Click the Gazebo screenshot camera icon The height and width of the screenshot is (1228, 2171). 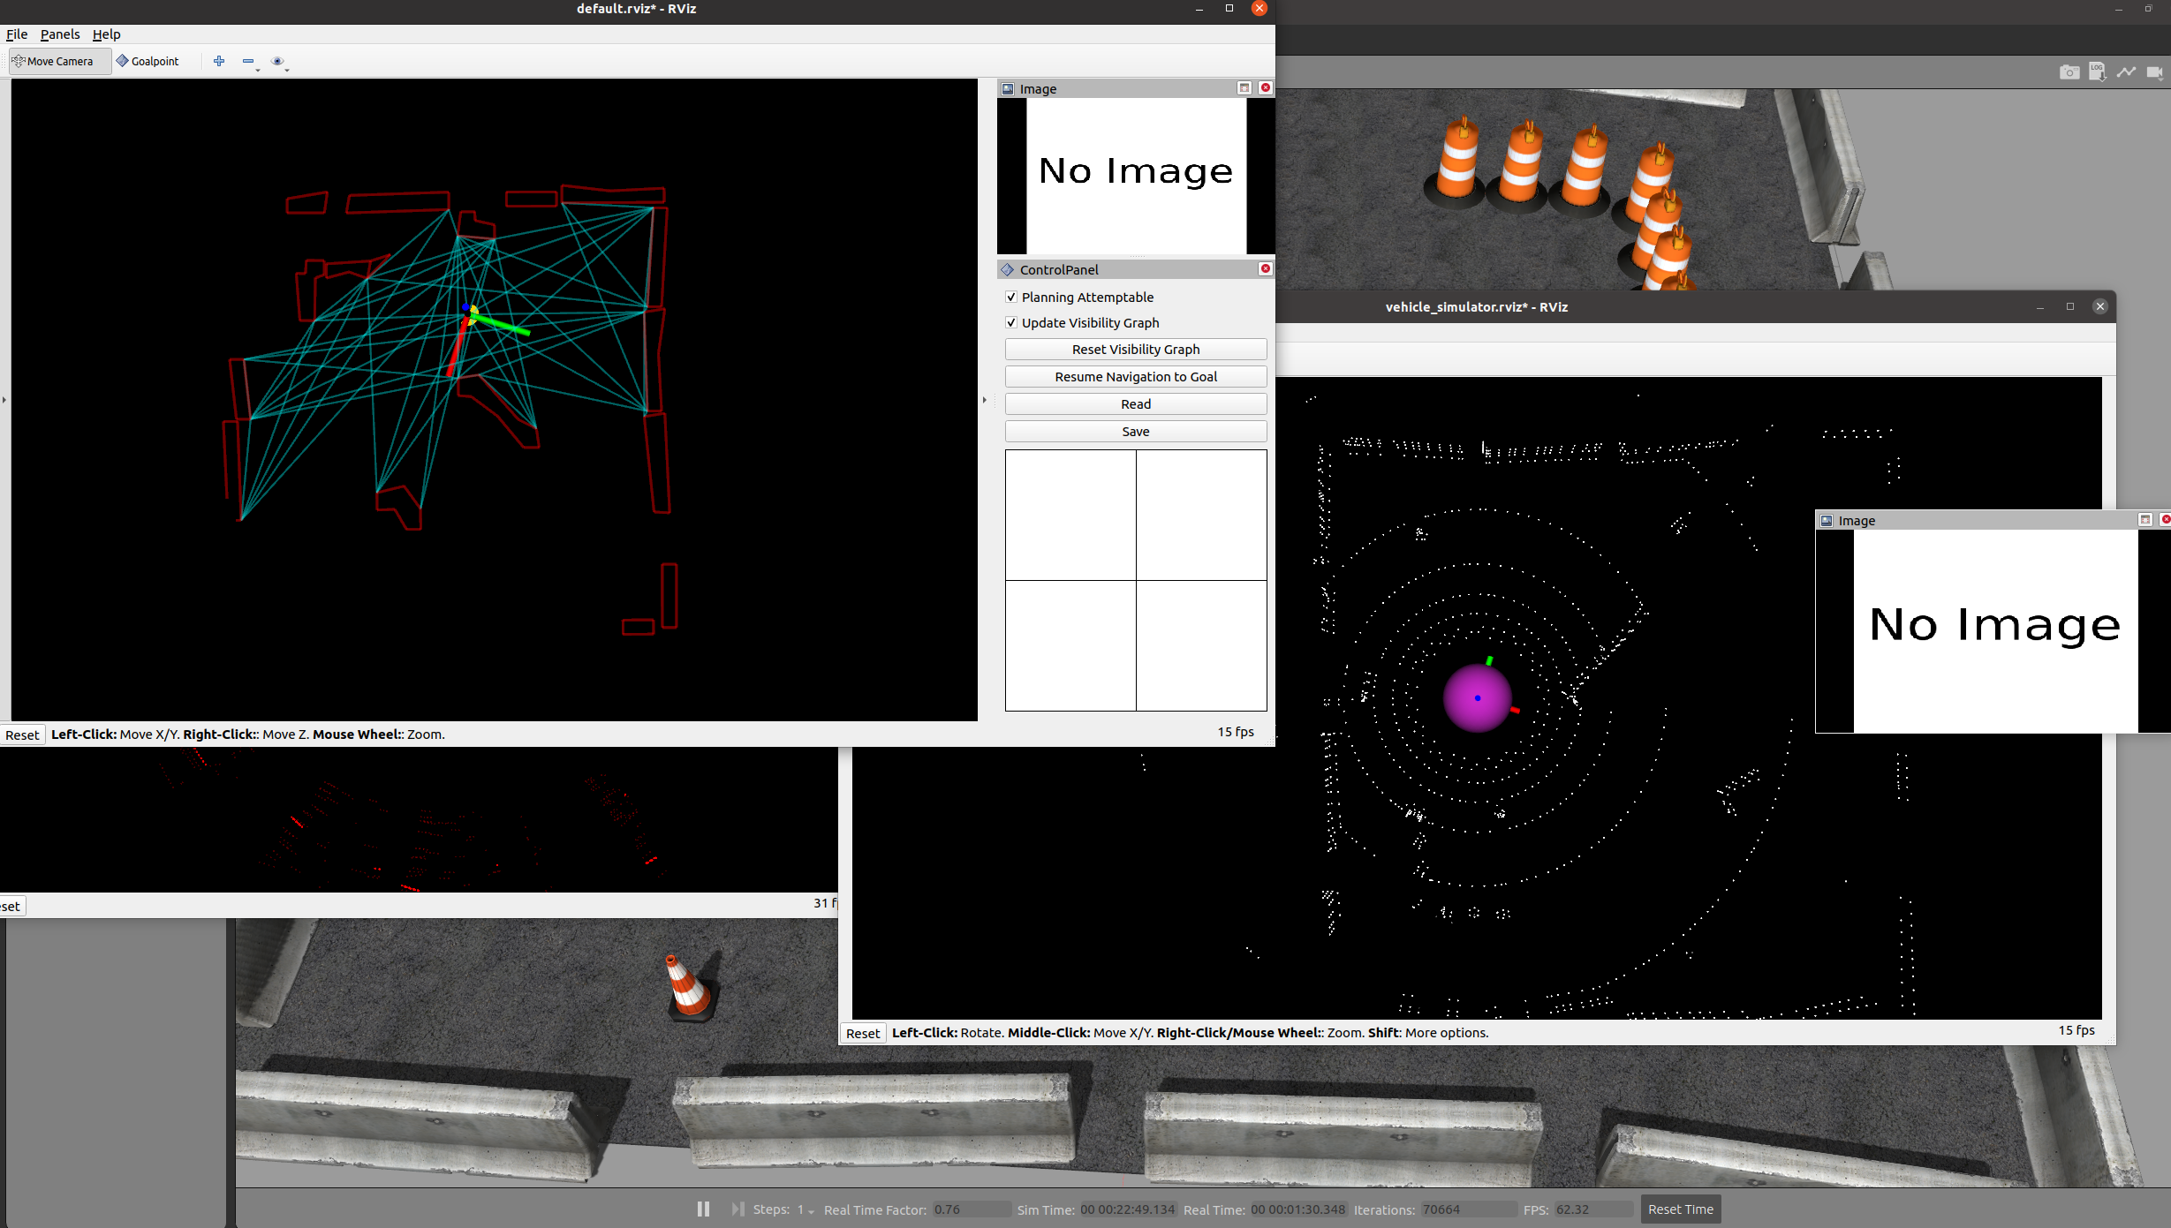[x=2069, y=72]
